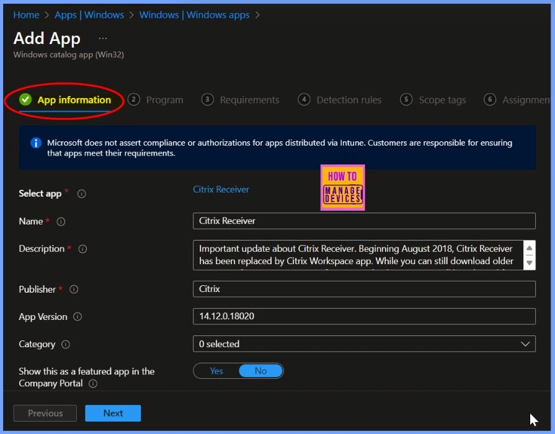Open the ellipsis menu beside Add App
Viewport: 555px width, 434px height.
103,38
